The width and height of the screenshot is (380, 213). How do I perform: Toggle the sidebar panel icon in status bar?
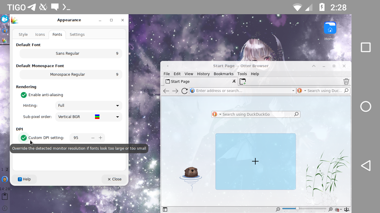click(x=165, y=209)
